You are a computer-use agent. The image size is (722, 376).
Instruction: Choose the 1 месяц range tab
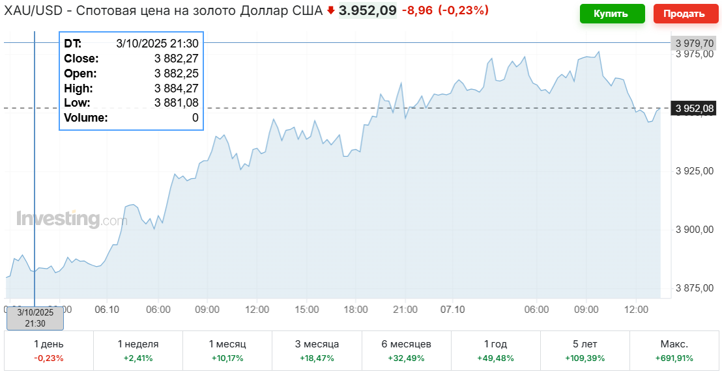point(227,351)
